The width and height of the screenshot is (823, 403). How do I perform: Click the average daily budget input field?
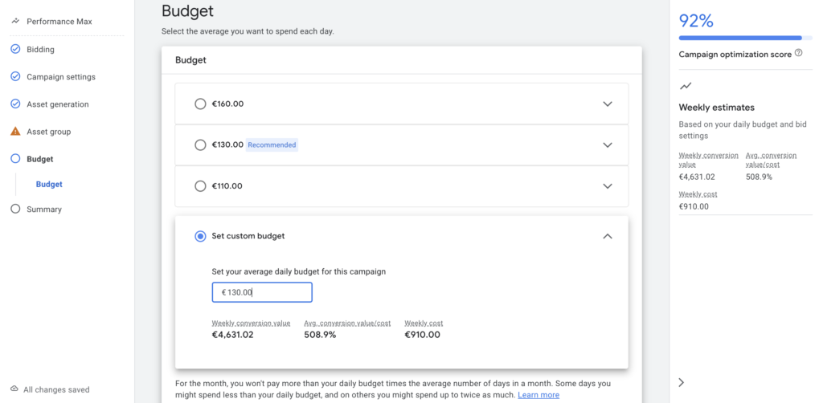(x=262, y=292)
